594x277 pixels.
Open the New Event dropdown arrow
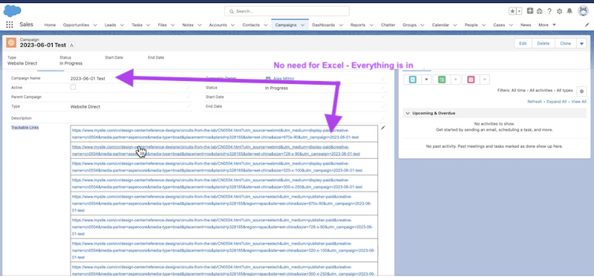[x=484, y=79]
